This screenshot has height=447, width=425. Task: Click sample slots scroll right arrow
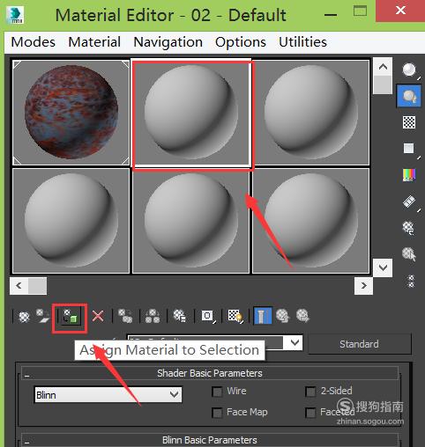[363, 285]
